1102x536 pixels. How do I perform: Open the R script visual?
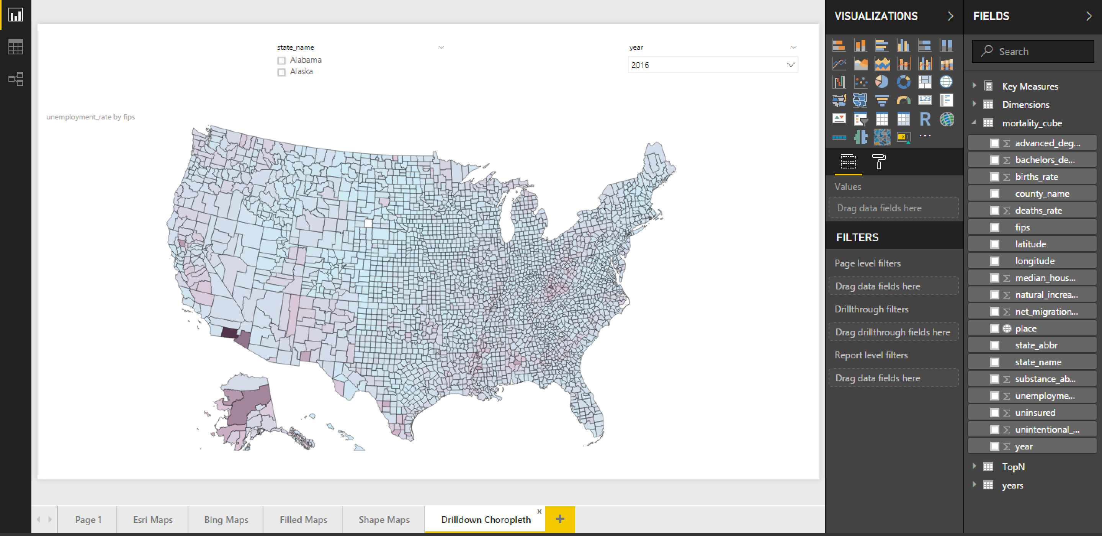[925, 119]
